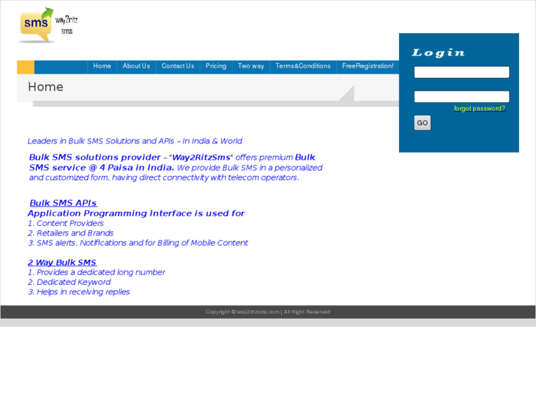Viewport: 536px width, 401px height.
Task: Click the "Login" heading in blue panel
Action: (438, 53)
